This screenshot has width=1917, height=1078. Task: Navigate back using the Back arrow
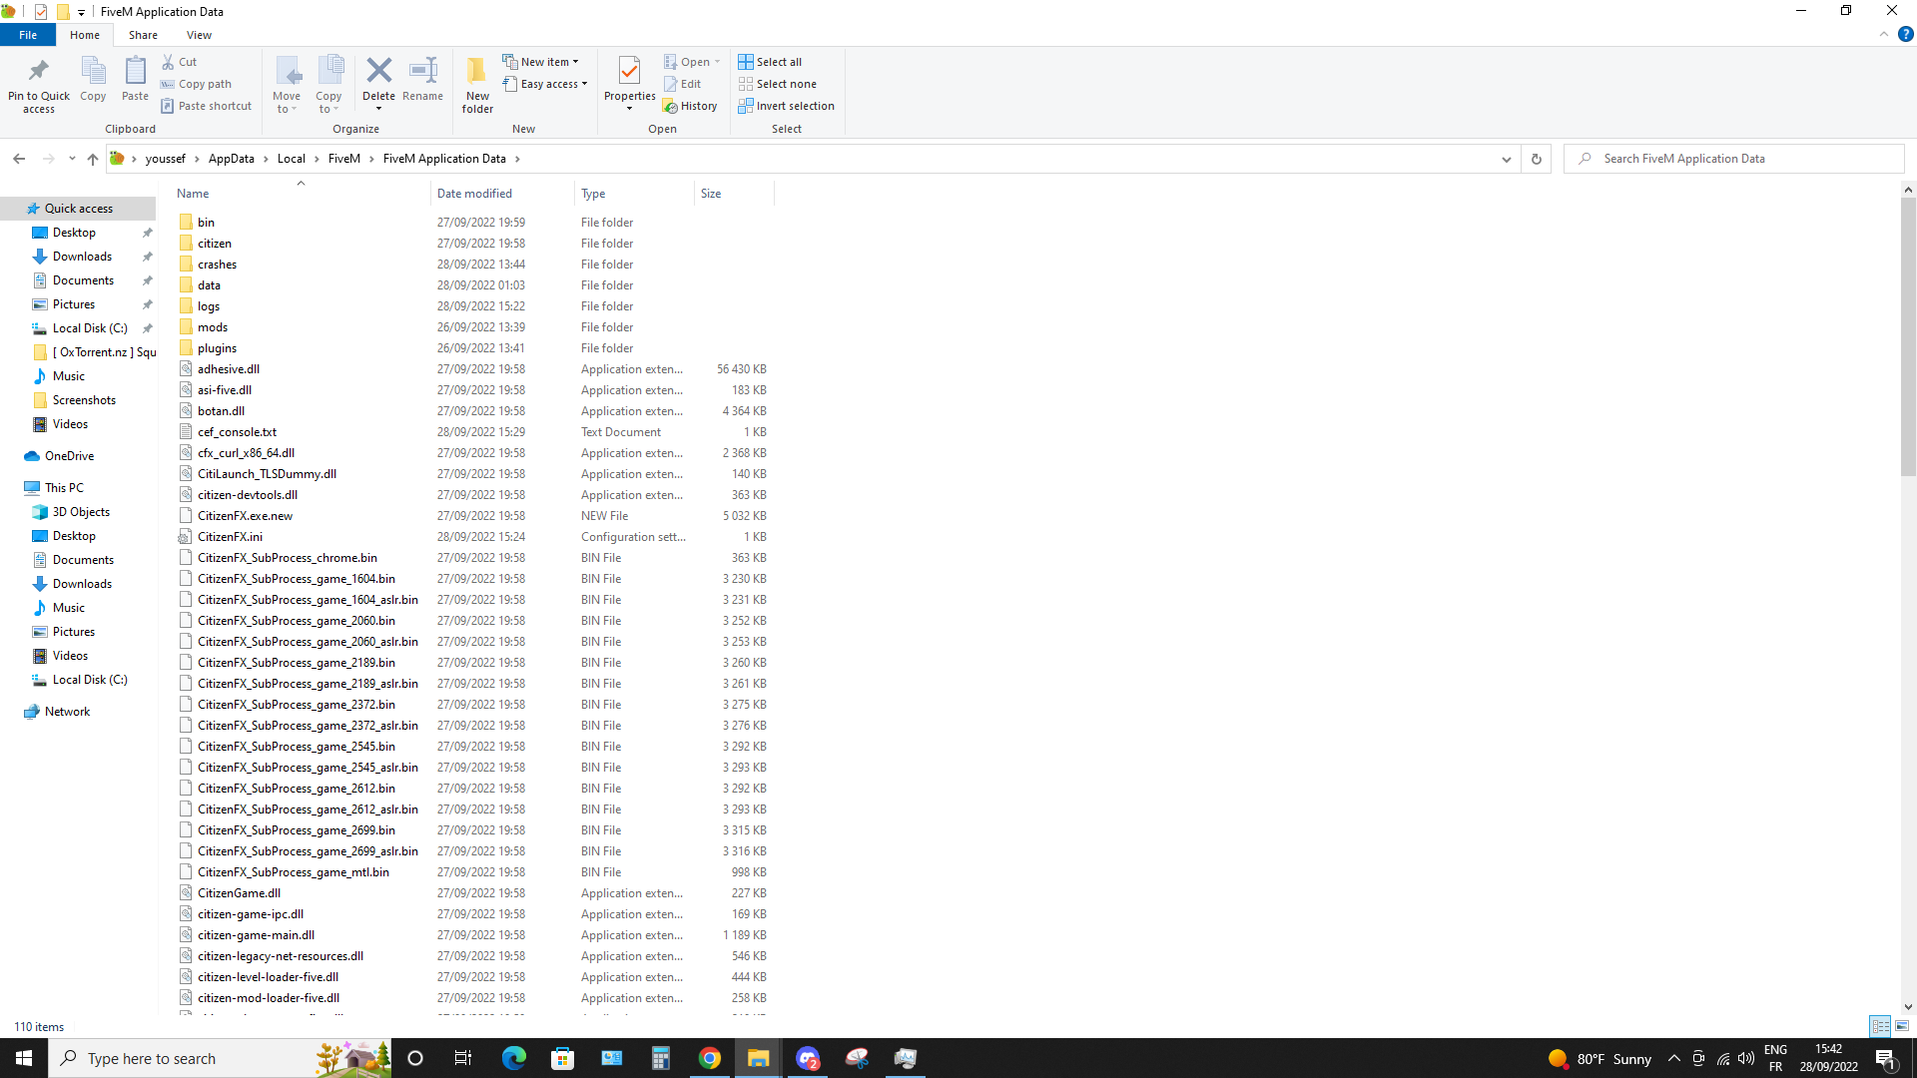19,158
